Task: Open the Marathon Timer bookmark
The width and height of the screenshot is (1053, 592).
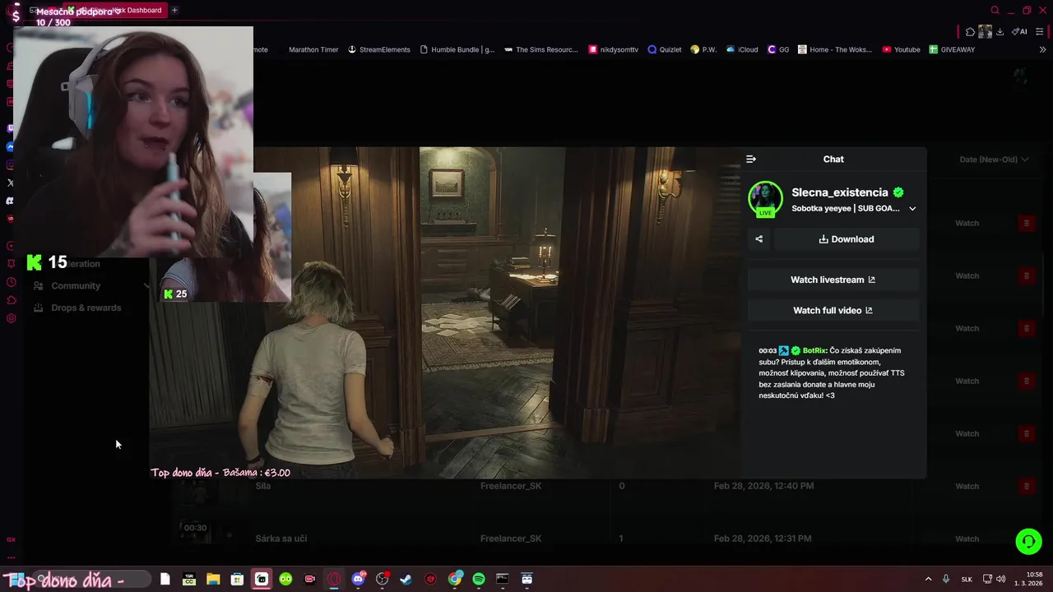Action: 313,49
